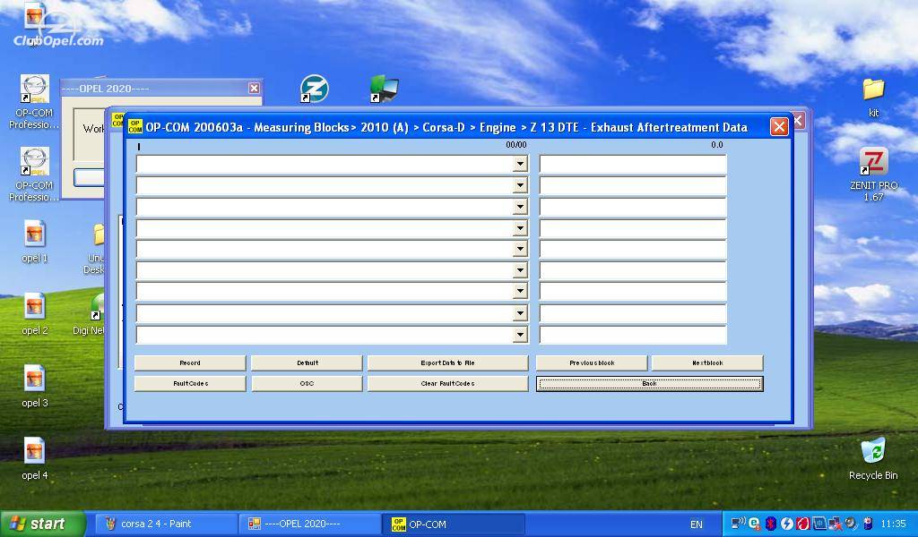This screenshot has width=918, height=537.
Task: Click the laptop shortcut icon on desktop
Action: click(384, 89)
